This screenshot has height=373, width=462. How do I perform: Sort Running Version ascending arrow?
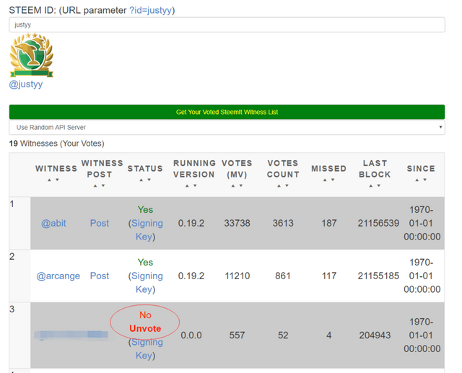[x=187, y=185]
